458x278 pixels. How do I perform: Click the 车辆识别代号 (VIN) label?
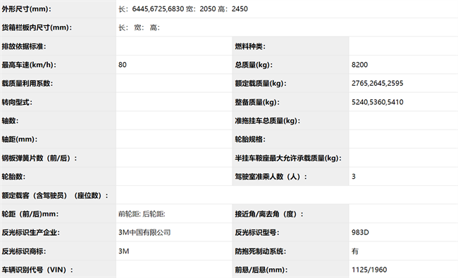click(x=37, y=270)
